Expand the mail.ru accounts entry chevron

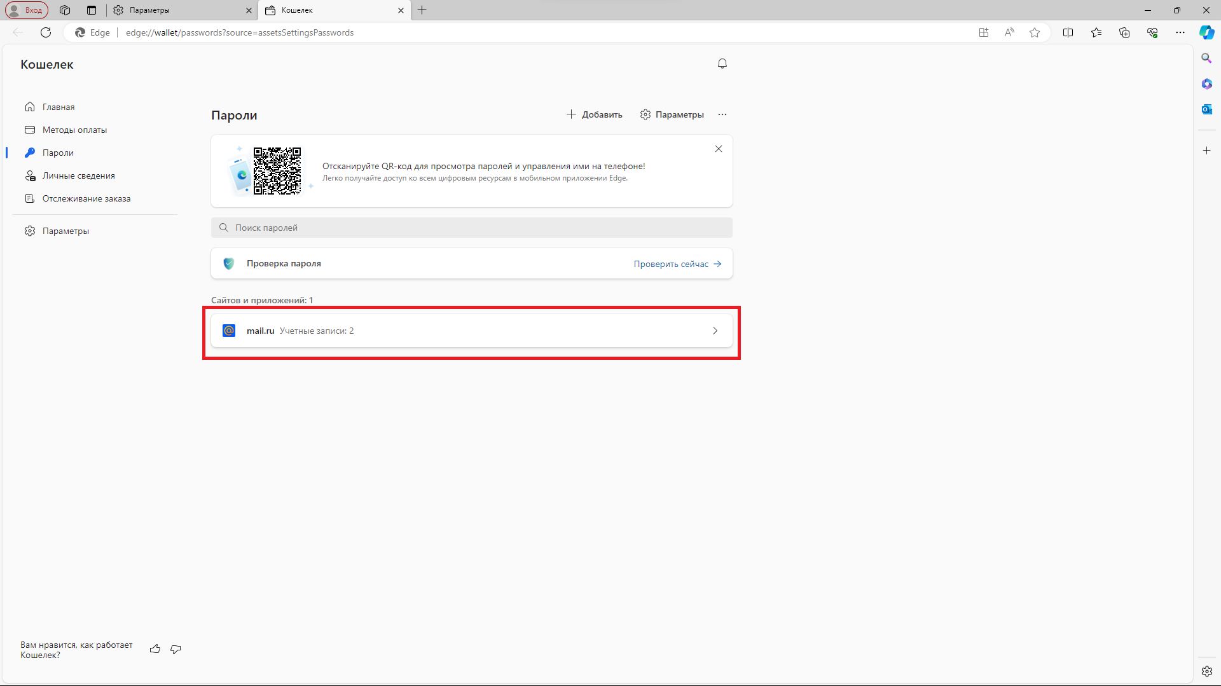[715, 331]
